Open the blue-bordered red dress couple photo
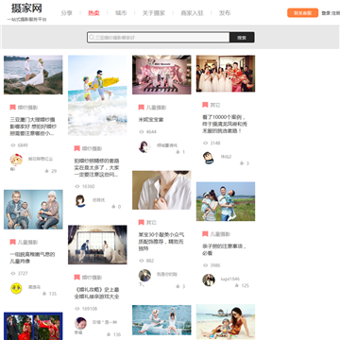The height and width of the screenshot is (340, 340). pos(33,326)
